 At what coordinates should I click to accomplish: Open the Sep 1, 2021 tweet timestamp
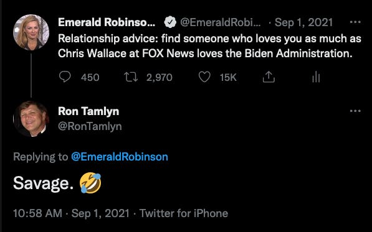coord(303,22)
